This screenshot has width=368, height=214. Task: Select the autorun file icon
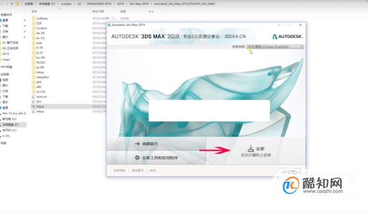click(34, 97)
